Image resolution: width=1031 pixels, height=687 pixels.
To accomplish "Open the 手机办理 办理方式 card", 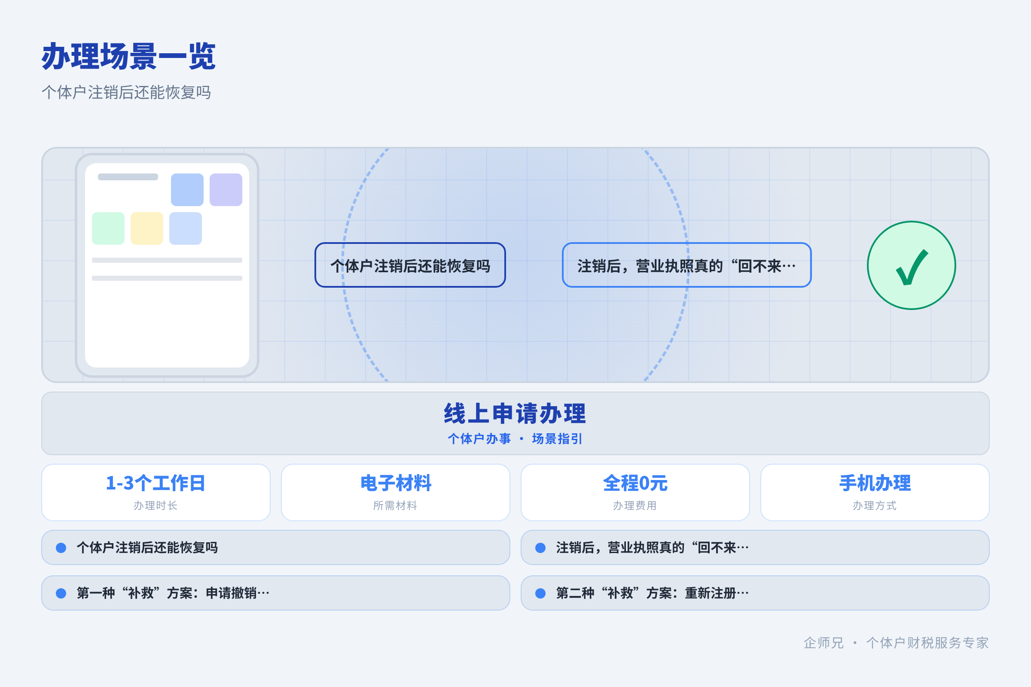I will click(x=875, y=492).
